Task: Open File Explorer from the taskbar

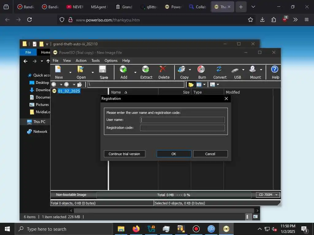Action: click(x=121, y=229)
